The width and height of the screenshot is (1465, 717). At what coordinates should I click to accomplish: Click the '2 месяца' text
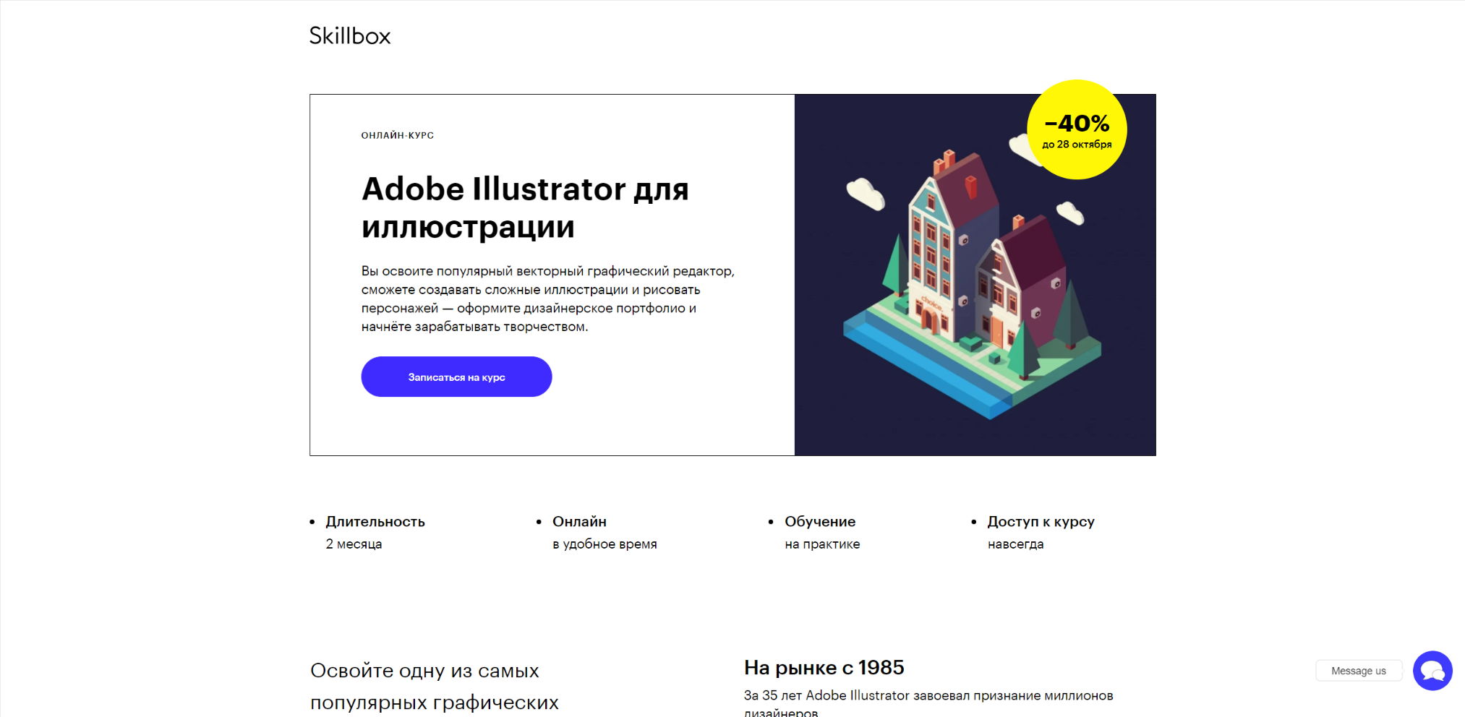point(354,544)
